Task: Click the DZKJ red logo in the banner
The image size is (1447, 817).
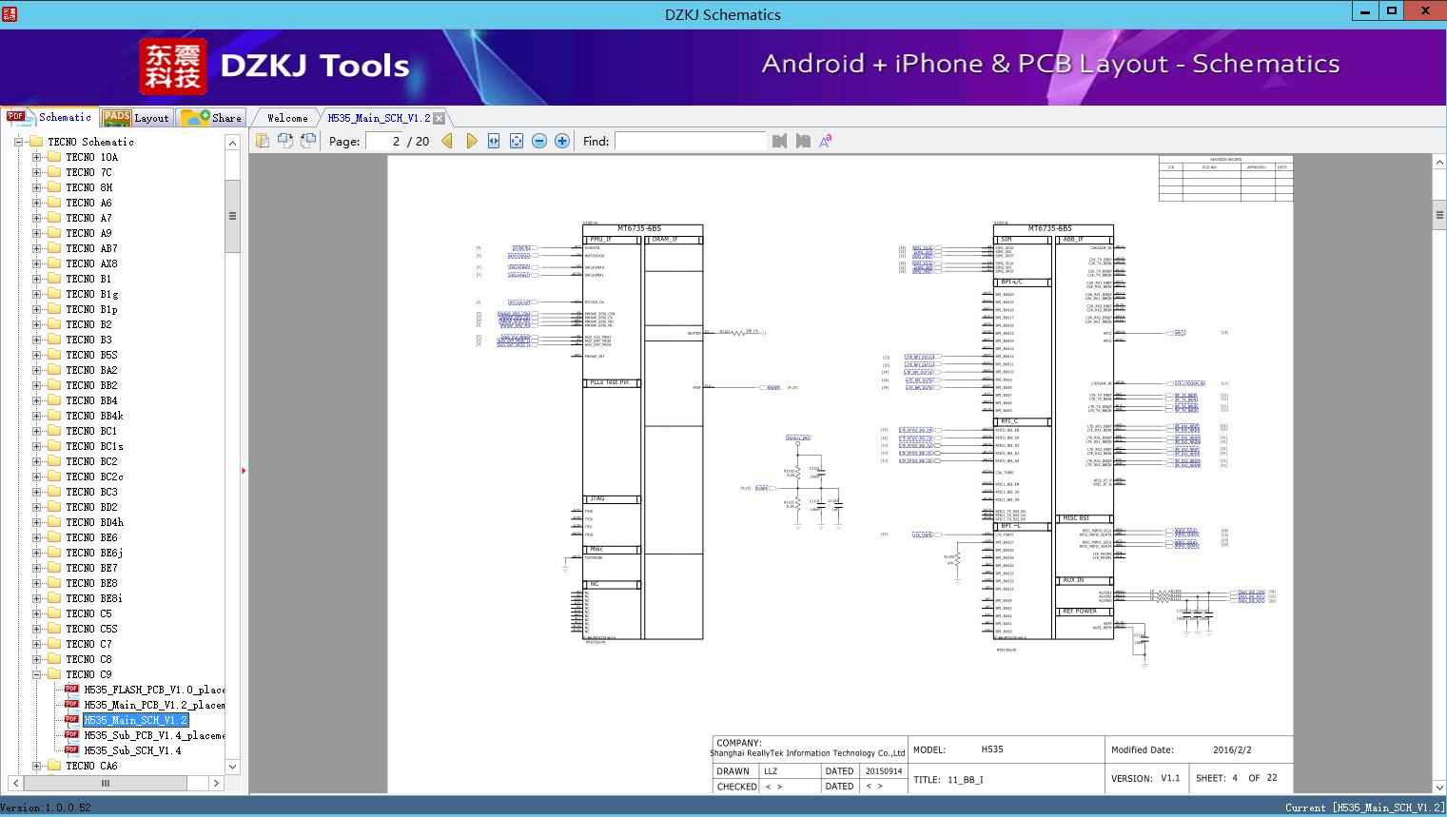Action: (172, 66)
